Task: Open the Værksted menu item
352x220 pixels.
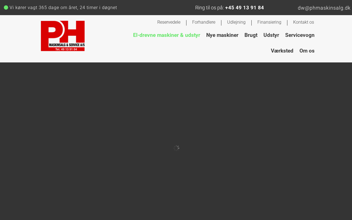Action: (282, 51)
